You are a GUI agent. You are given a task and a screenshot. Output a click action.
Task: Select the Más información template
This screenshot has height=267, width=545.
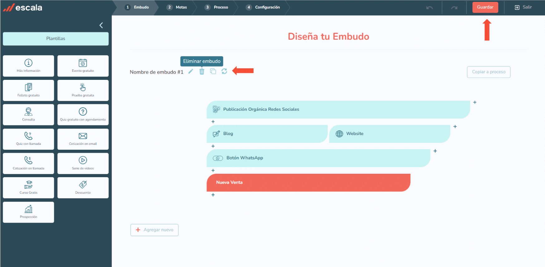pyautogui.click(x=28, y=66)
